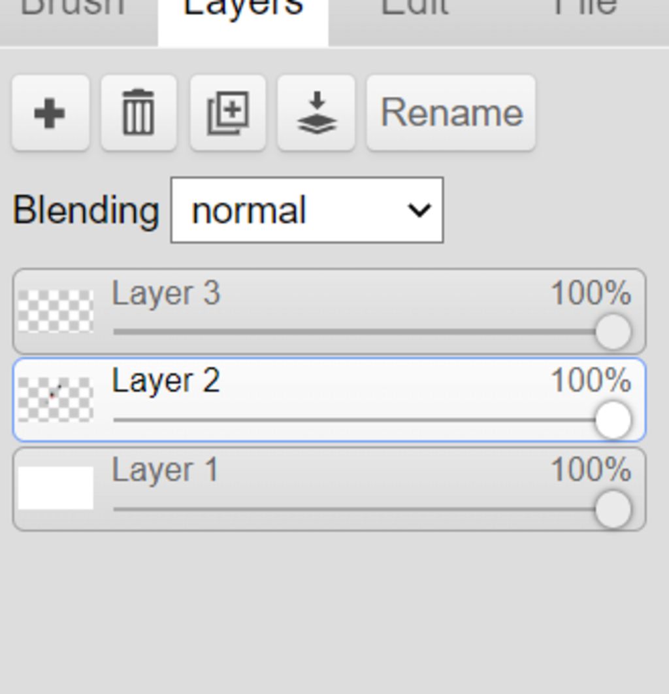Delete the selected layer with trash icon

click(x=139, y=113)
